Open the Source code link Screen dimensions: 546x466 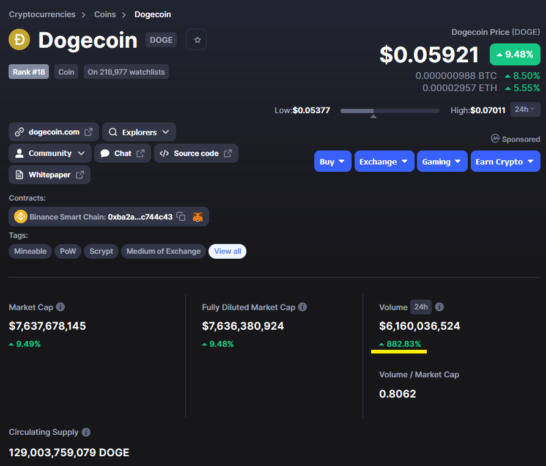coord(196,153)
